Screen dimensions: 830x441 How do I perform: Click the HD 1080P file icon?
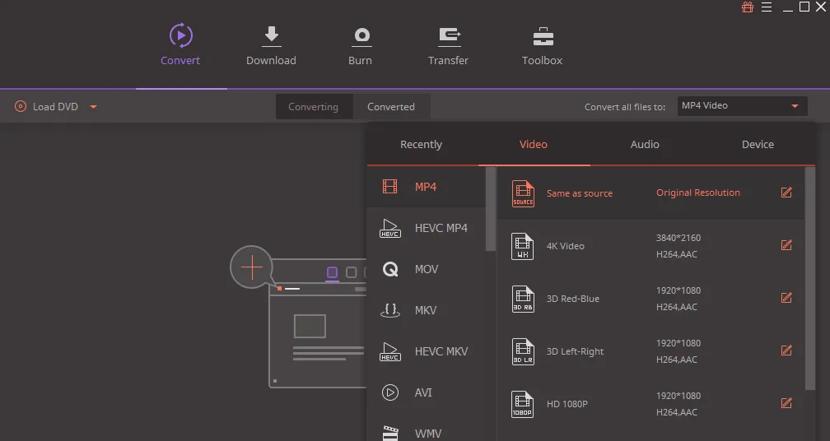522,405
